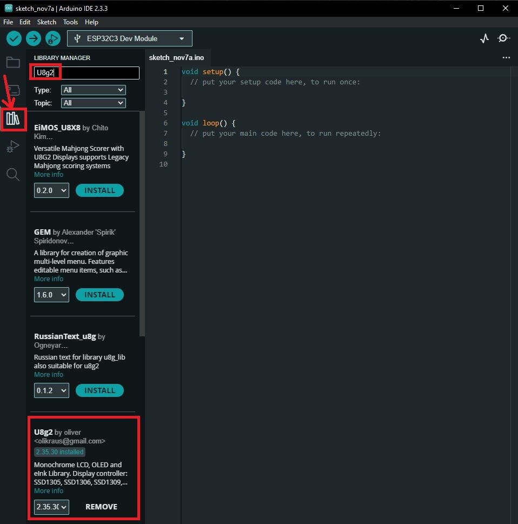The width and height of the screenshot is (518, 524).
Task: Remove the installed U8g2 library
Action: [101, 507]
